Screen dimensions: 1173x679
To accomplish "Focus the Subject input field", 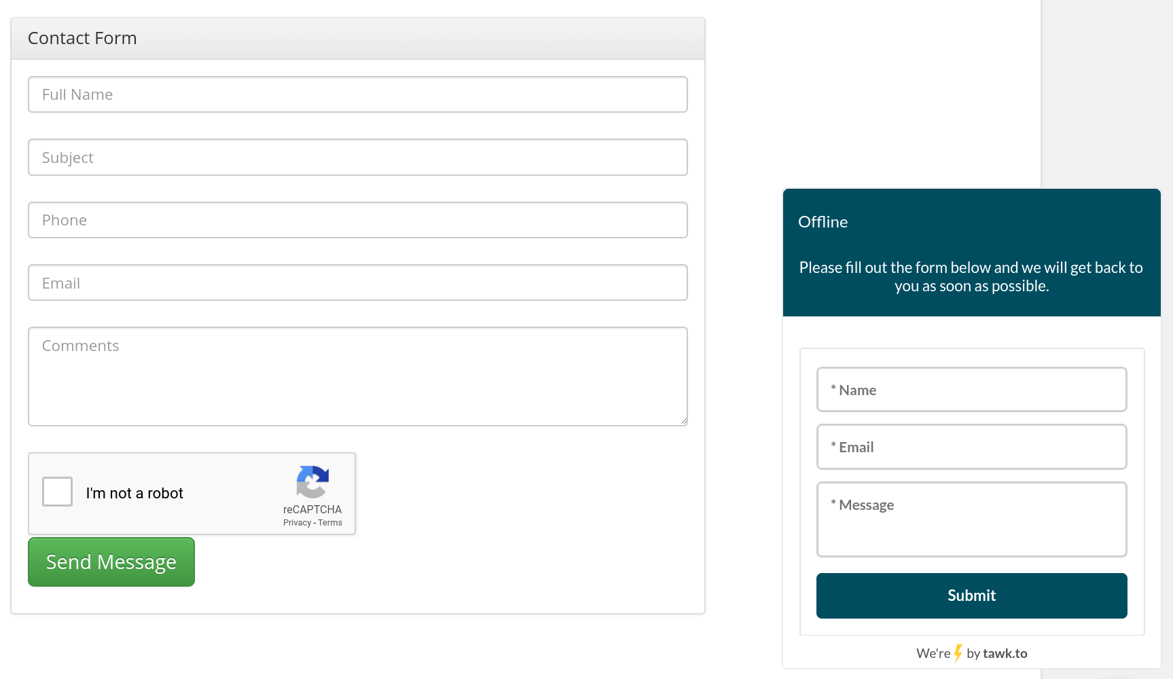I will click(358, 158).
